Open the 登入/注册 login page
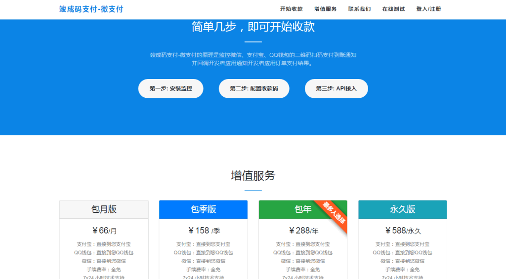Viewport: 506px width, 279px height. (x=428, y=9)
